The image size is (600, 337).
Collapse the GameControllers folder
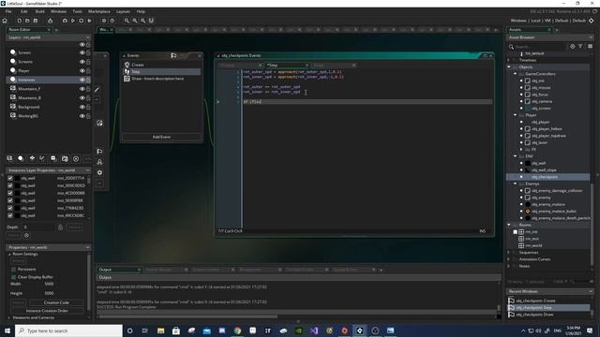point(515,74)
